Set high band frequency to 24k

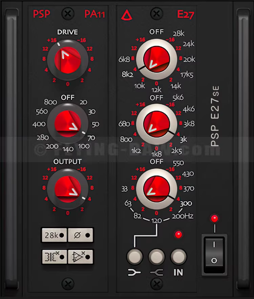(x=189, y=44)
